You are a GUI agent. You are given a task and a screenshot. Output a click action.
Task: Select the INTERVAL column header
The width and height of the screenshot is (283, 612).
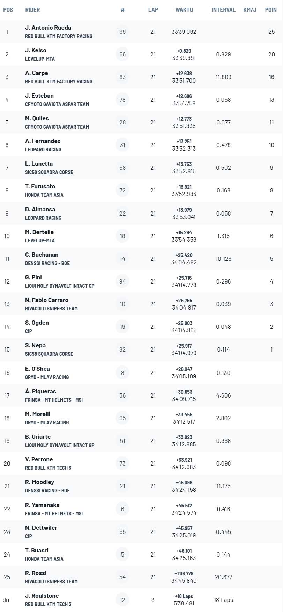click(223, 10)
